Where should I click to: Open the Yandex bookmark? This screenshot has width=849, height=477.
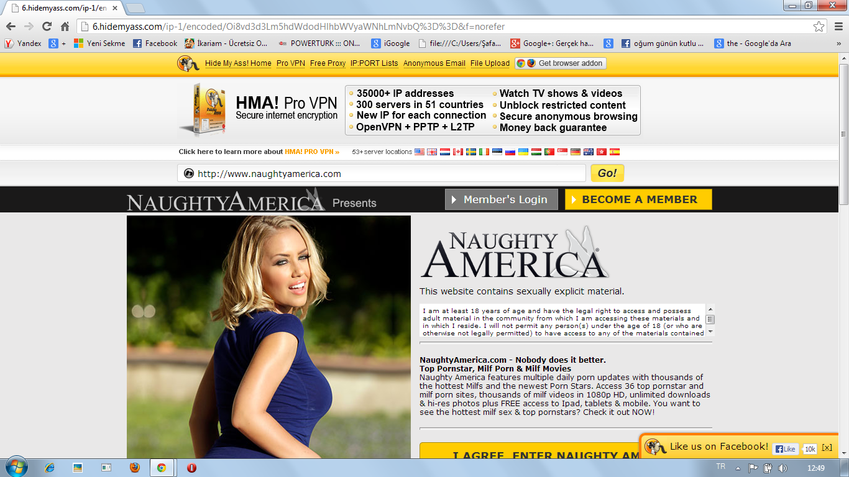point(24,43)
